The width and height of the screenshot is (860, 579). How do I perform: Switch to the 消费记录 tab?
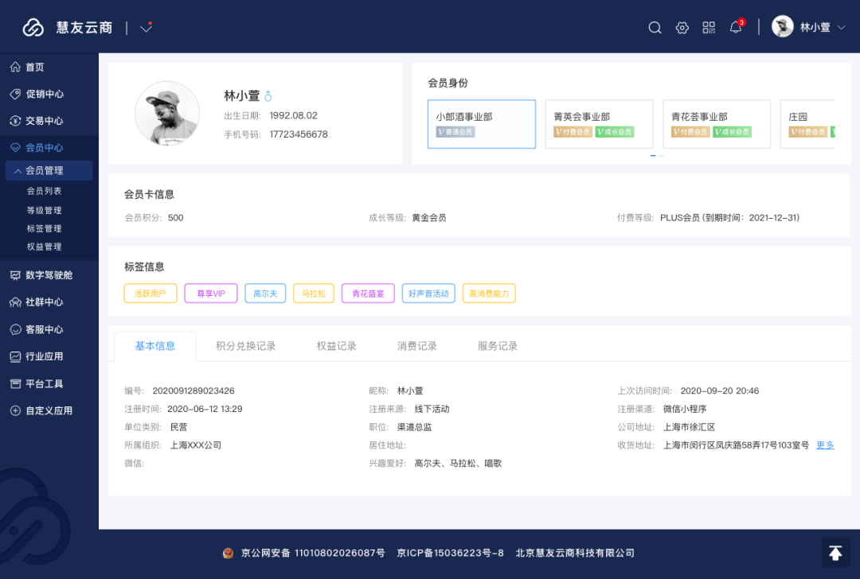point(416,346)
